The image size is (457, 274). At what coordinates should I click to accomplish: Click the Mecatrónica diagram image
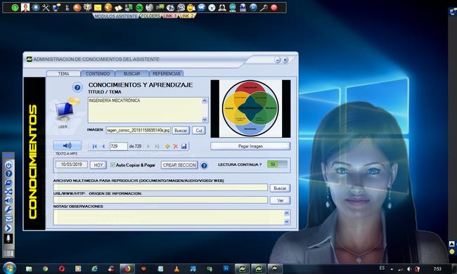click(250, 109)
